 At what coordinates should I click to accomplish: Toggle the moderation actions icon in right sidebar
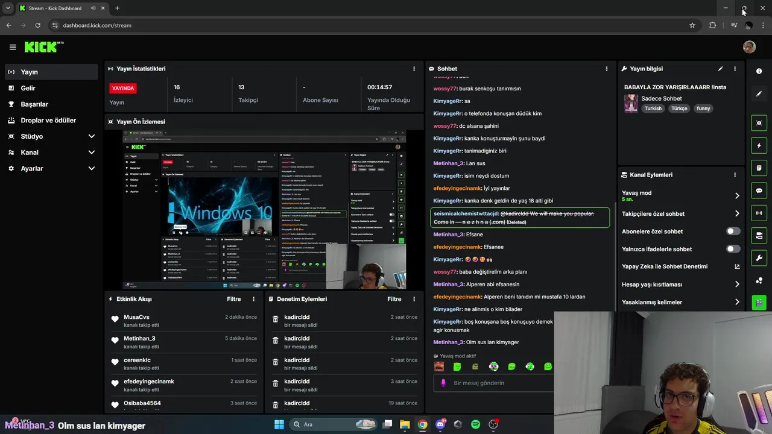(x=759, y=235)
